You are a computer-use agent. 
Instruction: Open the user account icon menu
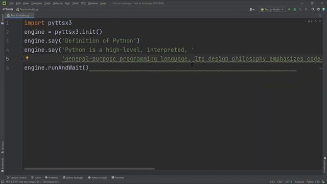252,9
